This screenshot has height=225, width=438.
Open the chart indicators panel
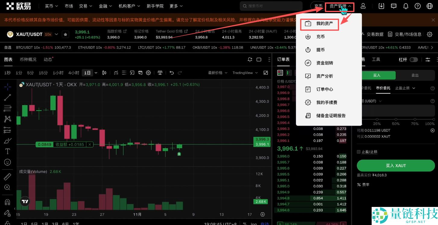116,73
